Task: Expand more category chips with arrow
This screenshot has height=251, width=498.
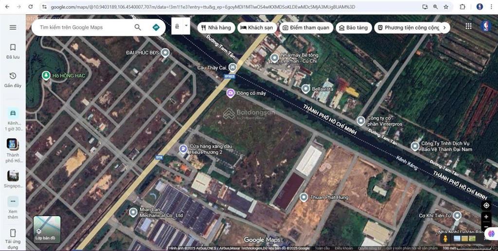Action: pos(445,28)
